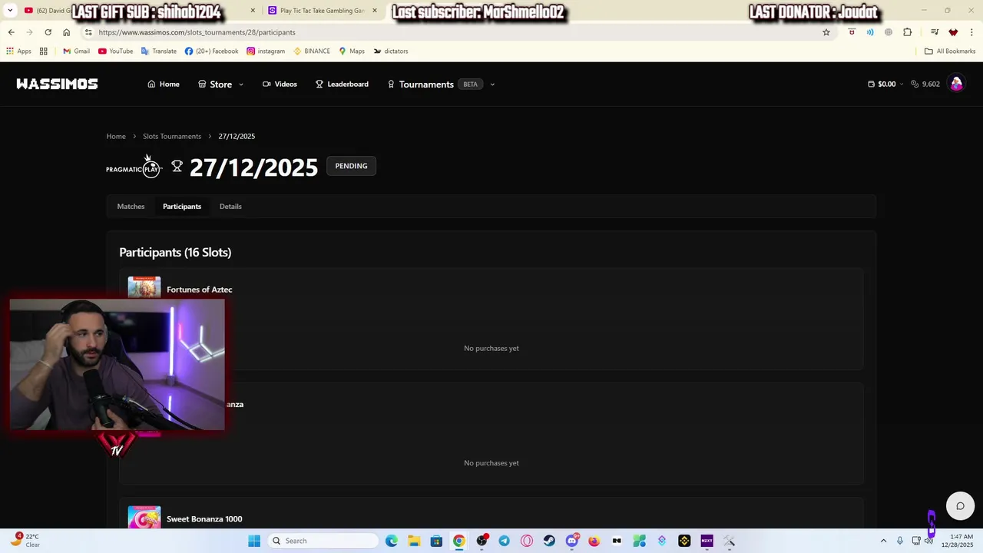Image resolution: width=983 pixels, height=553 pixels.
Task: Open the chat bubble widget
Action: coord(960,505)
